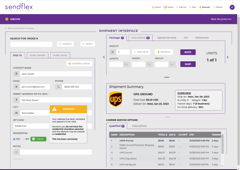Click the green Valid status badge
The image size is (240, 170).
[x=39, y=139]
